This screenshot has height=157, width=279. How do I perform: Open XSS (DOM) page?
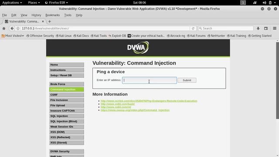point(67,132)
